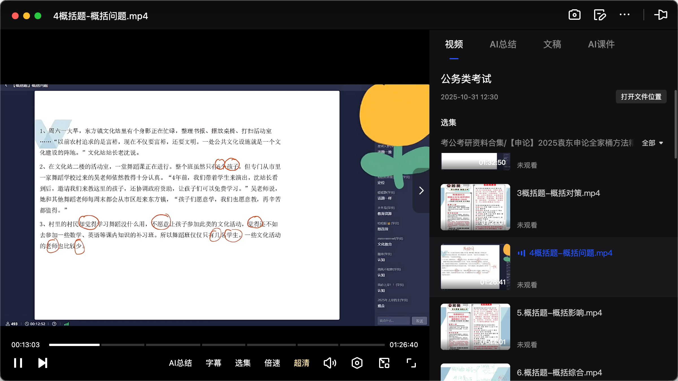Mute audio via the speaker icon
The height and width of the screenshot is (381, 678).
pos(330,363)
